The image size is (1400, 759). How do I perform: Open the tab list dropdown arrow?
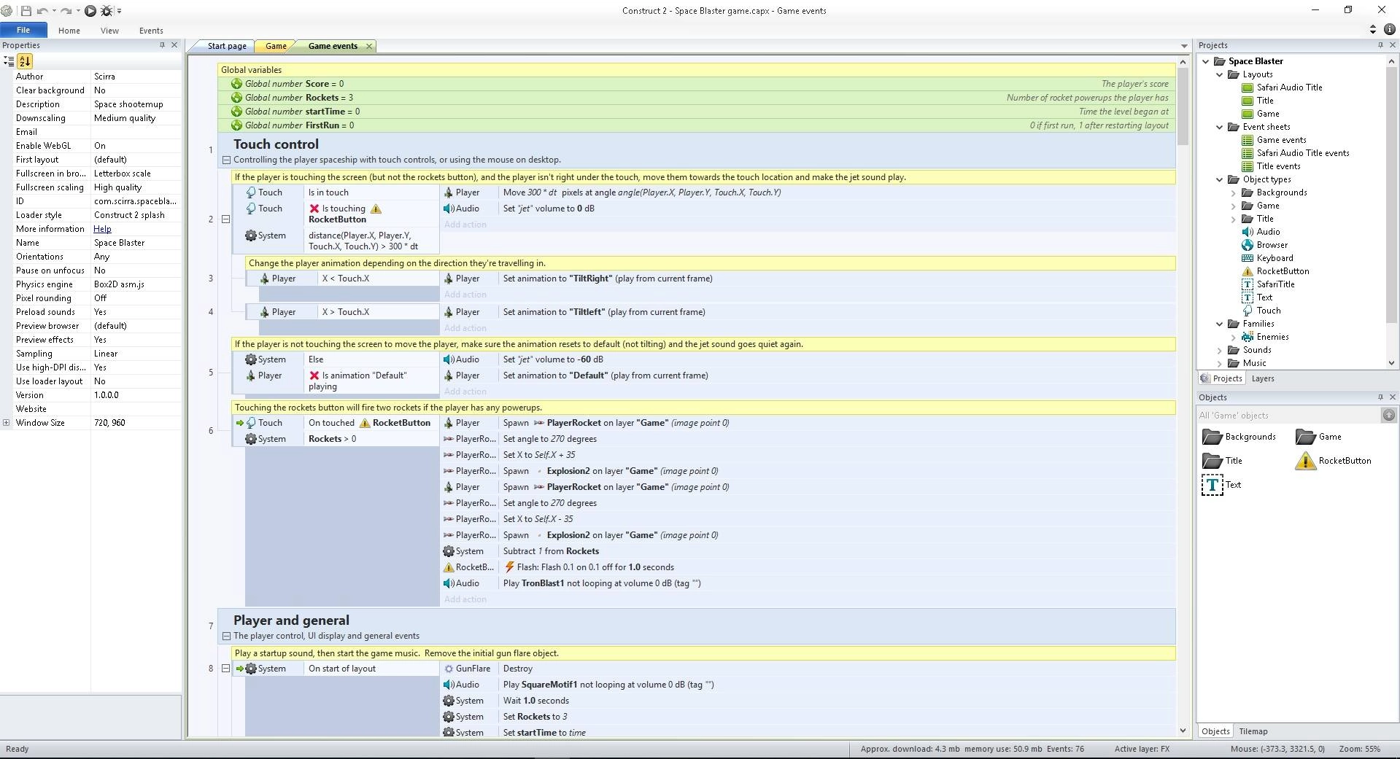(1184, 46)
